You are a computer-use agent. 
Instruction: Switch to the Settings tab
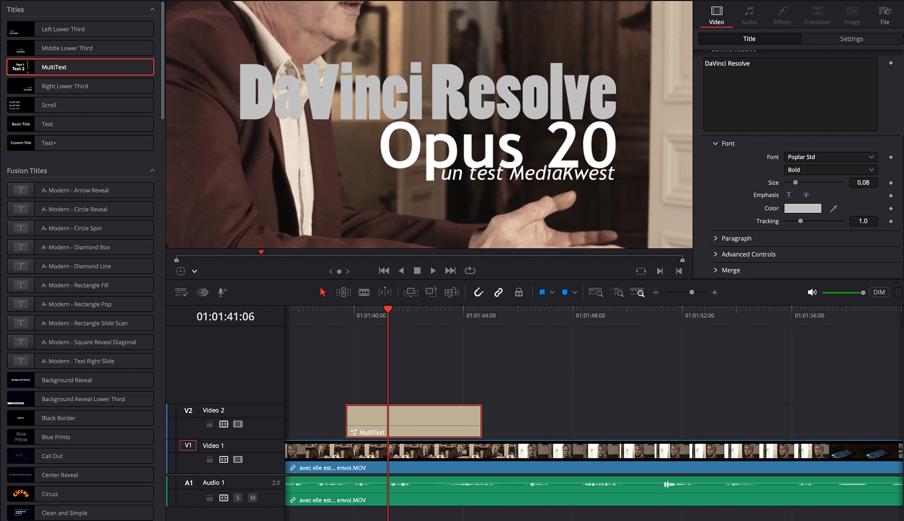851,39
